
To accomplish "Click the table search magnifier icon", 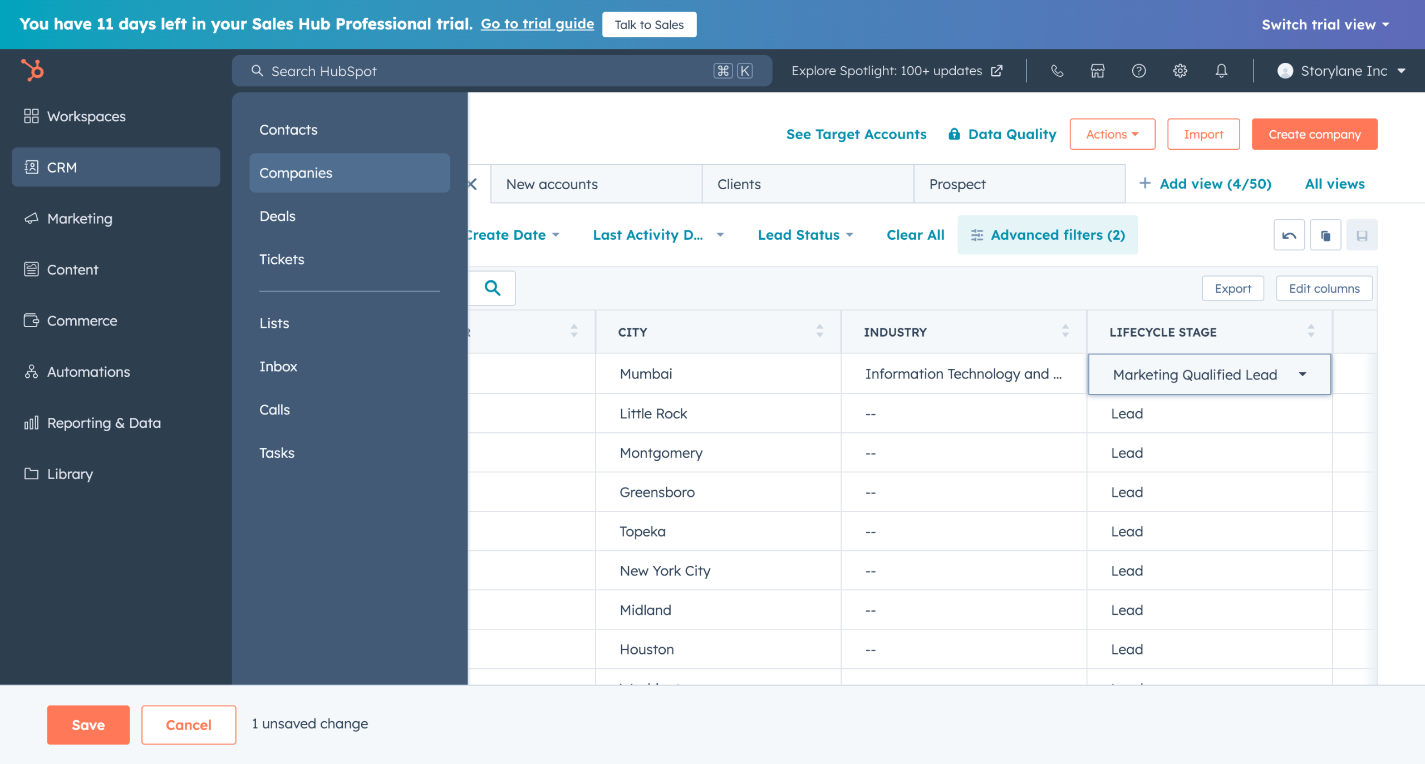I will 493,288.
